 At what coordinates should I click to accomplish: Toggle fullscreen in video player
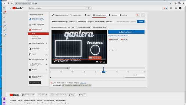[x=104, y=62]
